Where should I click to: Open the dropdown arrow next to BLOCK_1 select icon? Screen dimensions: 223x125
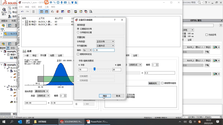(x=219, y=47)
